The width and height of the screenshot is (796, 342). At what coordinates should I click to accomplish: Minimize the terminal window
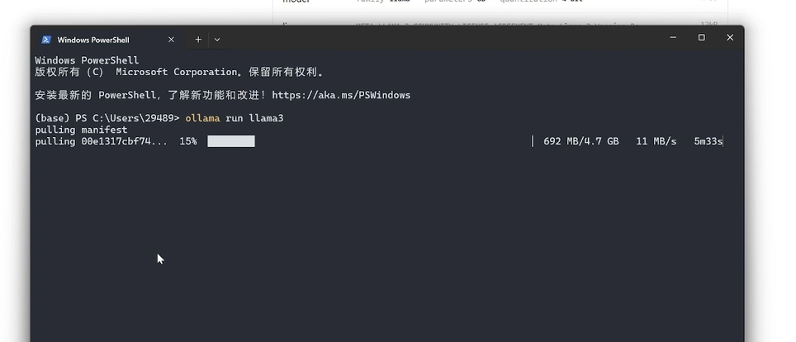673,38
